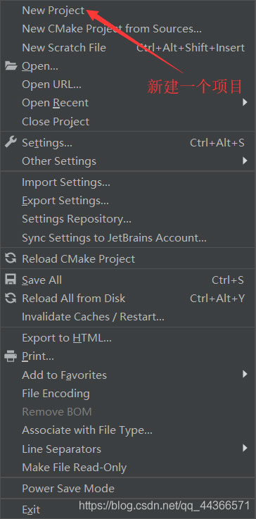Click the printer icon beside Print
The height and width of the screenshot is (519, 256).
click(11, 356)
